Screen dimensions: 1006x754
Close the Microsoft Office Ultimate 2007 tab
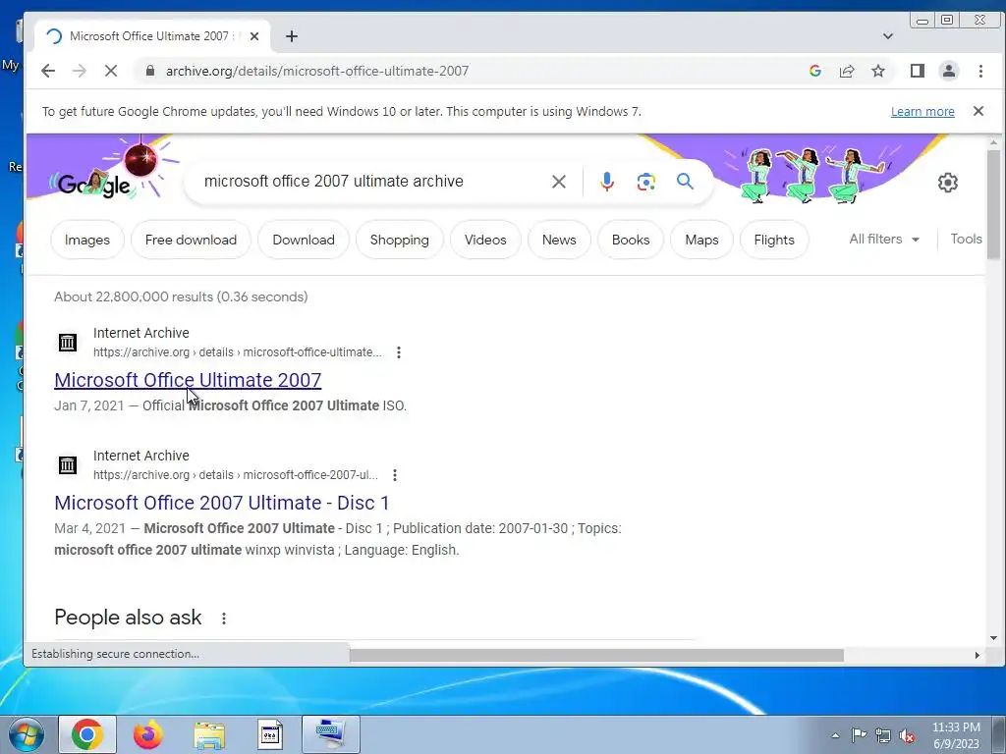point(254,36)
